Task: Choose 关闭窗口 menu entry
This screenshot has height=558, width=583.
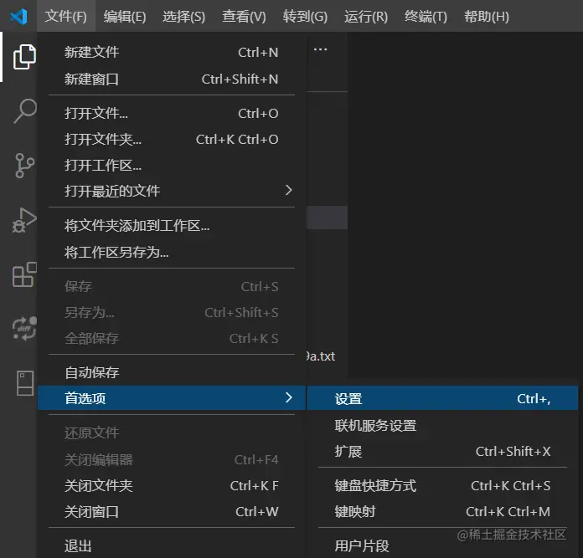Action: pyautogui.click(x=172, y=512)
